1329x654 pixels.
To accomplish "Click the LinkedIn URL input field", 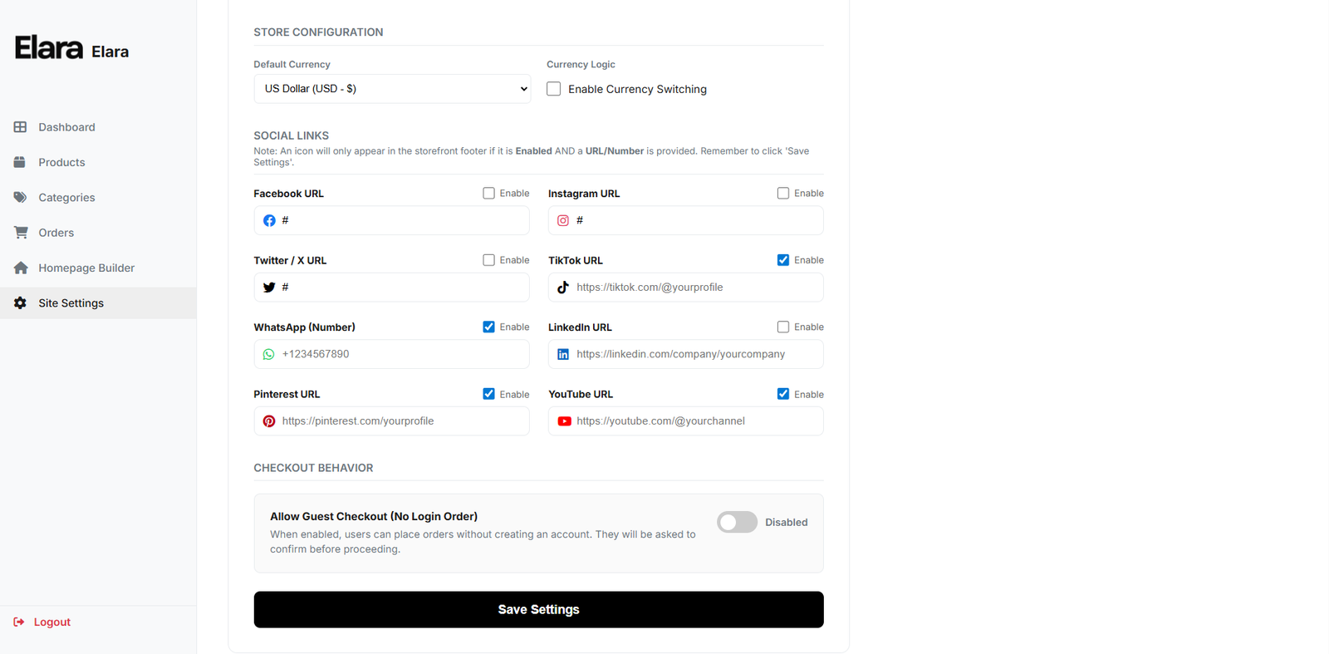I will (x=686, y=354).
